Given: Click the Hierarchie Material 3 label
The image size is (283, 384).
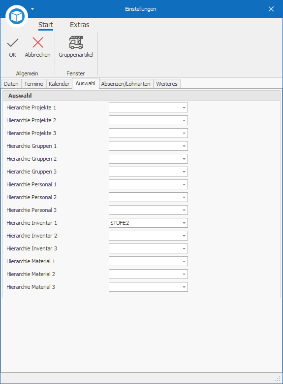Looking at the screenshot, I should click(x=31, y=287).
